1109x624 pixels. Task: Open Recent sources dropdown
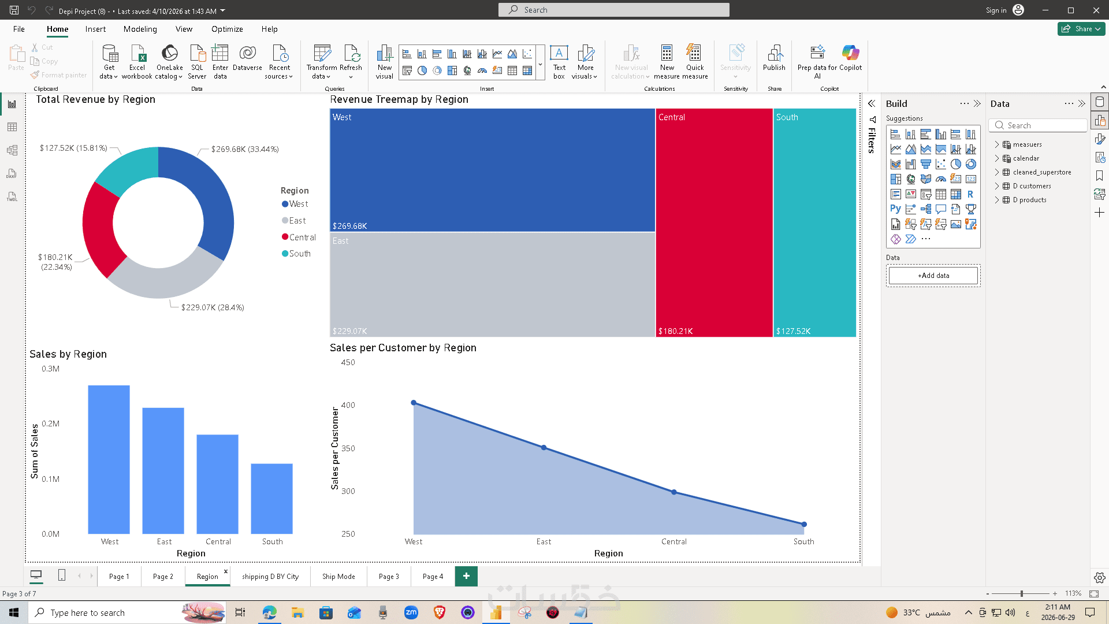pos(280,62)
